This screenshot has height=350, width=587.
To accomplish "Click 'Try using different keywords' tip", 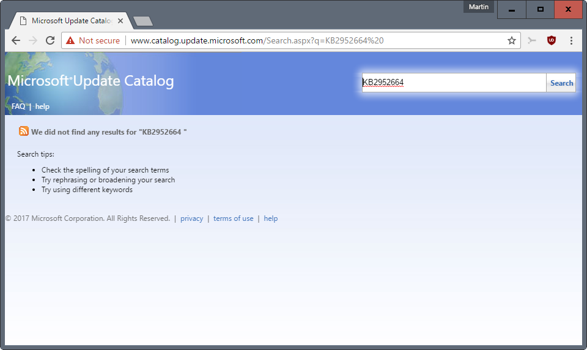I will [x=87, y=190].
